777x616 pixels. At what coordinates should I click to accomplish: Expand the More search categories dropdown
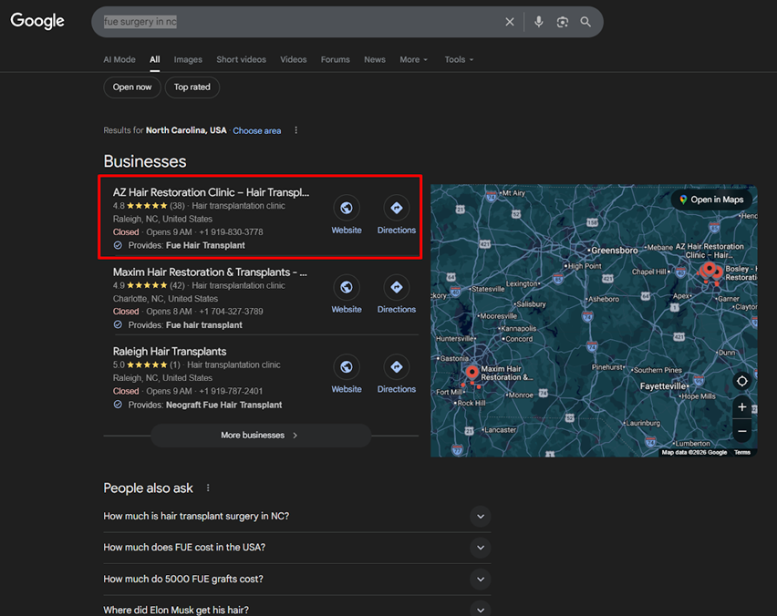413,60
